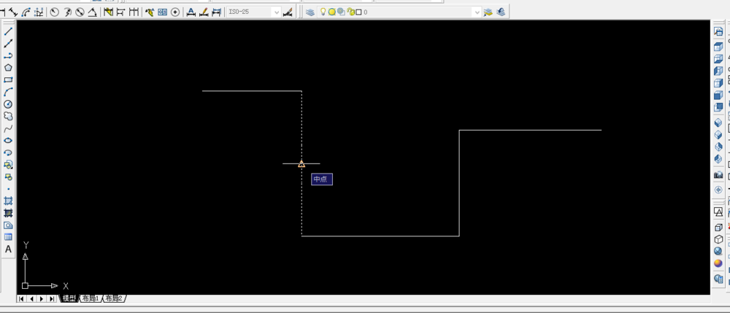This screenshot has height=313, width=730.
Task: Click the Aligned dimension icon
Action: [x=13, y=12]
